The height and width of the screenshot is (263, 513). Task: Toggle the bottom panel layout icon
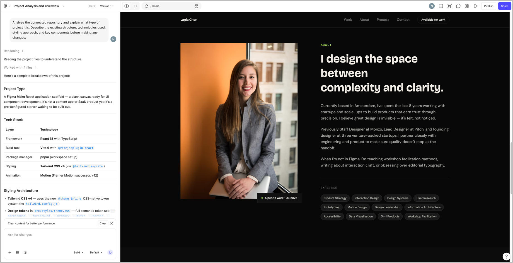[441, 6]
